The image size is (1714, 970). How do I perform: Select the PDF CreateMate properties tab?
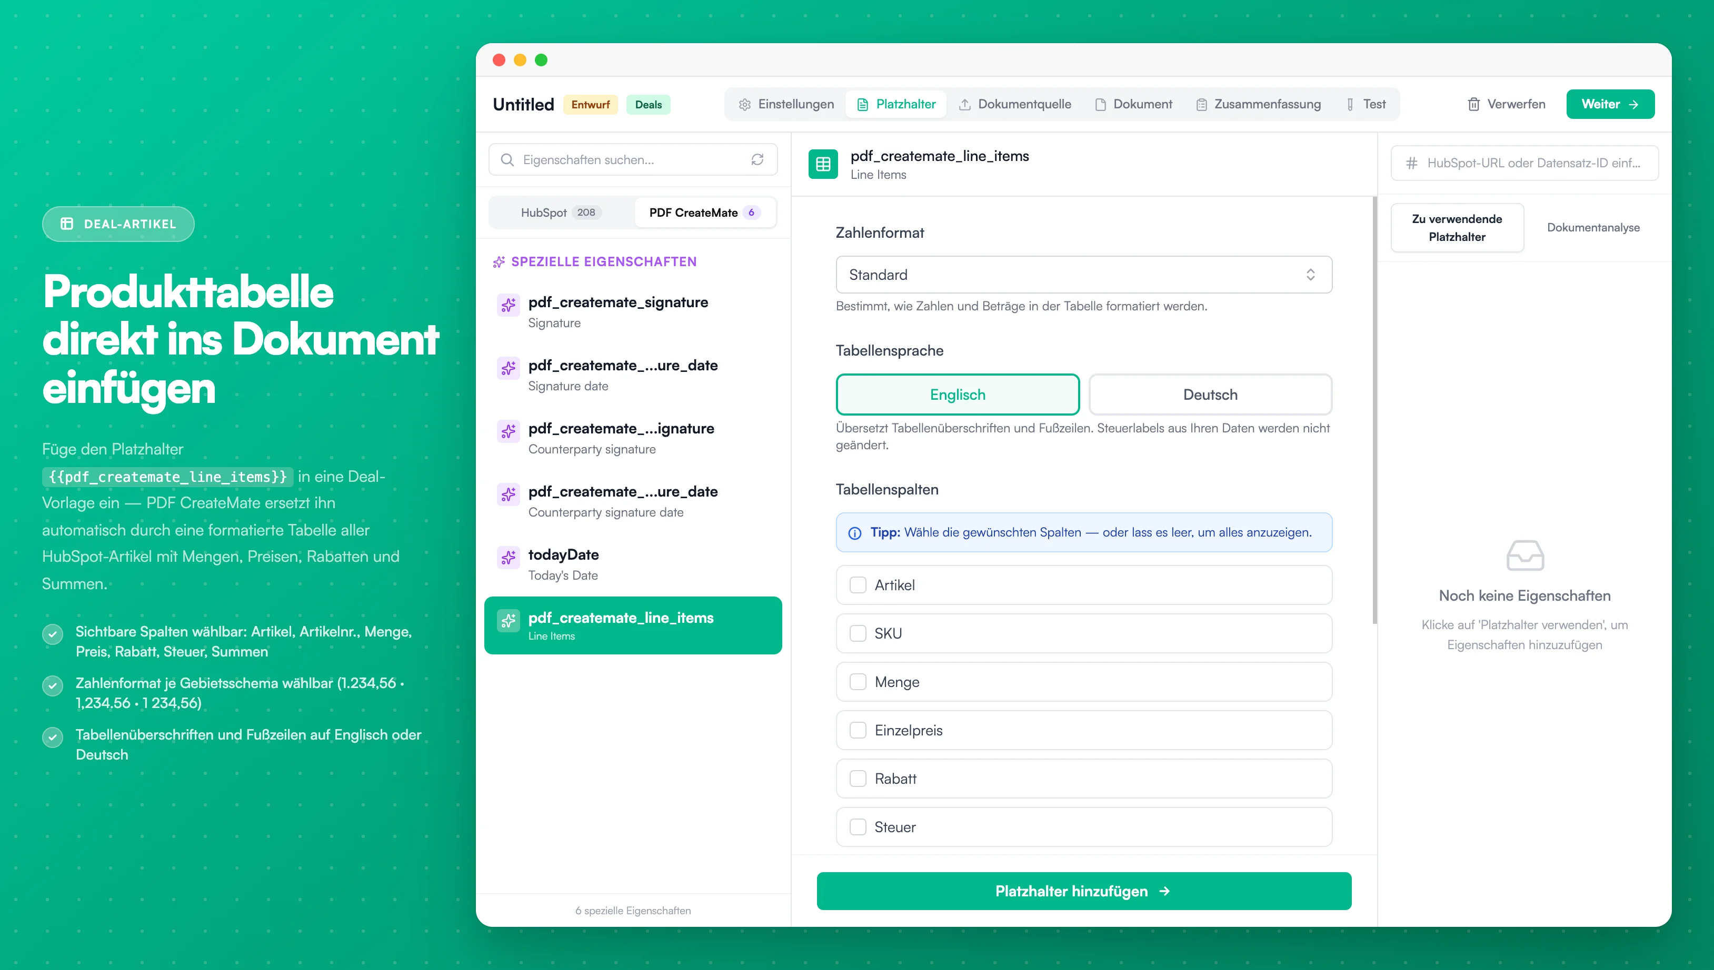(705, 213)
